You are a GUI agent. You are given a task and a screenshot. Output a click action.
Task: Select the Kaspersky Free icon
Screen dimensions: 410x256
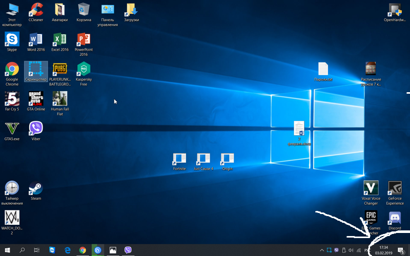pyautogui.click(x=84, y=74)
